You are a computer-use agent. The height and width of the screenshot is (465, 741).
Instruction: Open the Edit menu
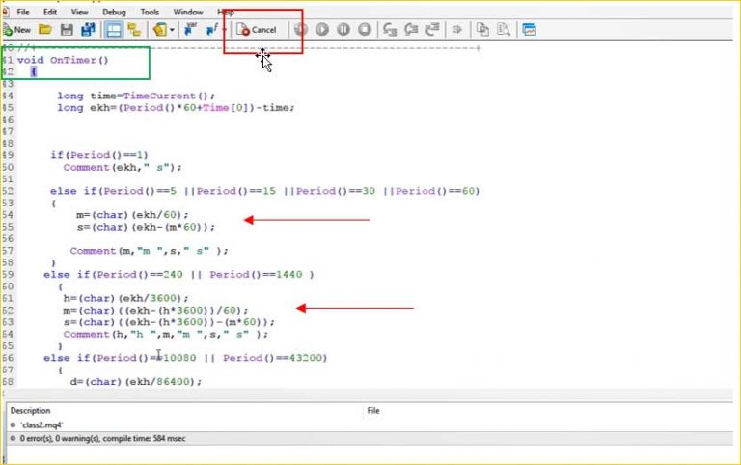coord(50,12)
